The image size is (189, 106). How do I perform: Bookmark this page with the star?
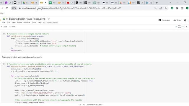(x=166, y=8)
